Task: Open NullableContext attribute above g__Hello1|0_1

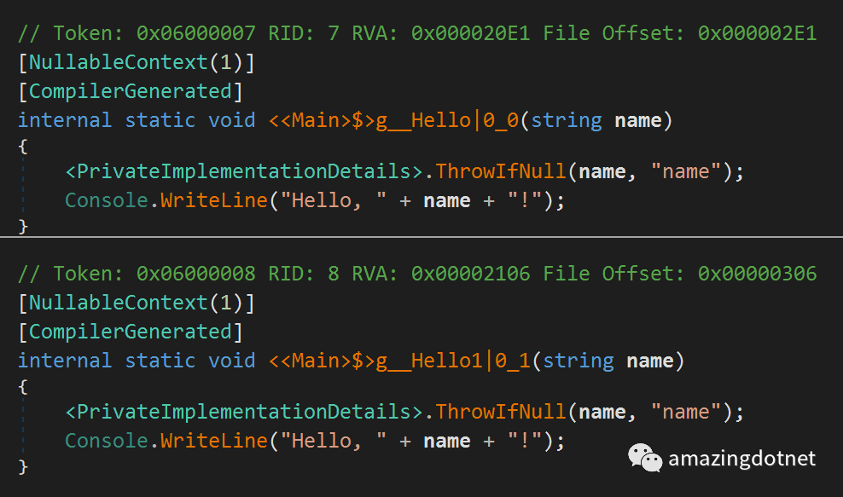Action: (x=119, y=303)
